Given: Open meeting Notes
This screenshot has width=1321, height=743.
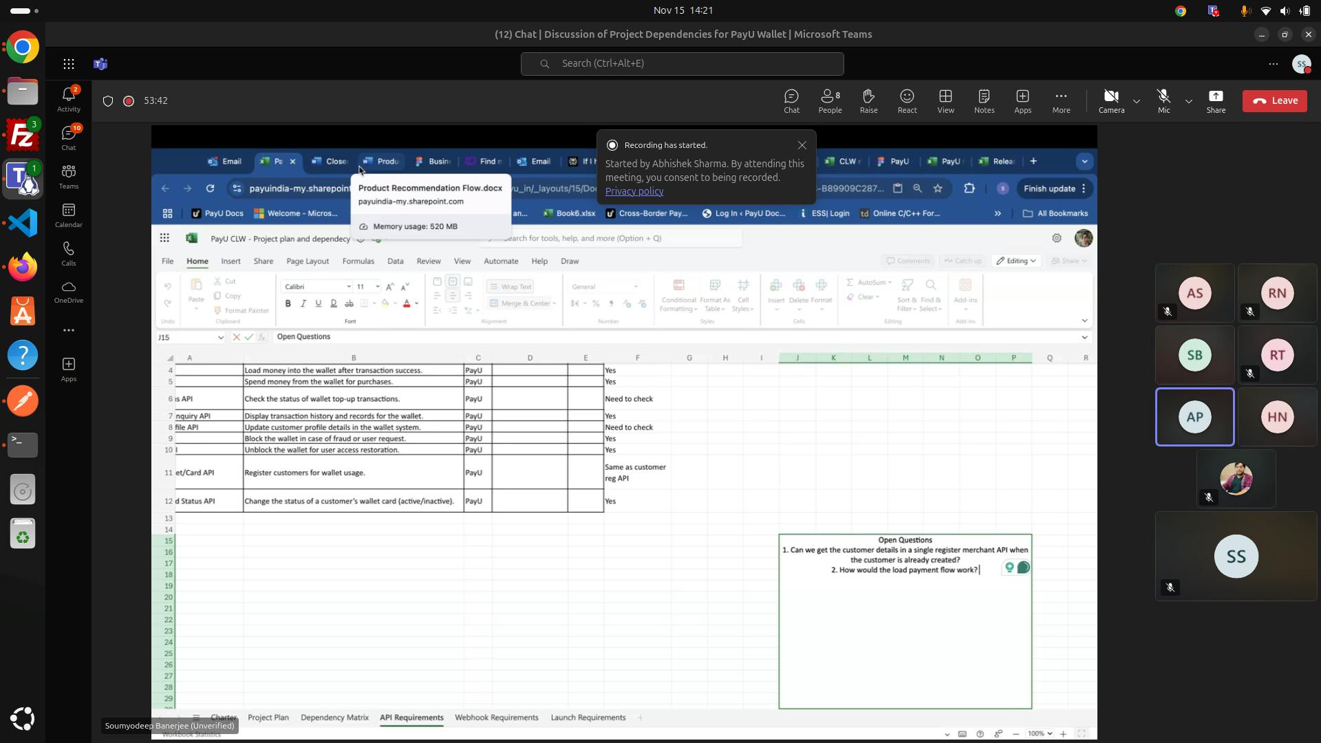Looking at the screenshot, I should coord(984,100).
